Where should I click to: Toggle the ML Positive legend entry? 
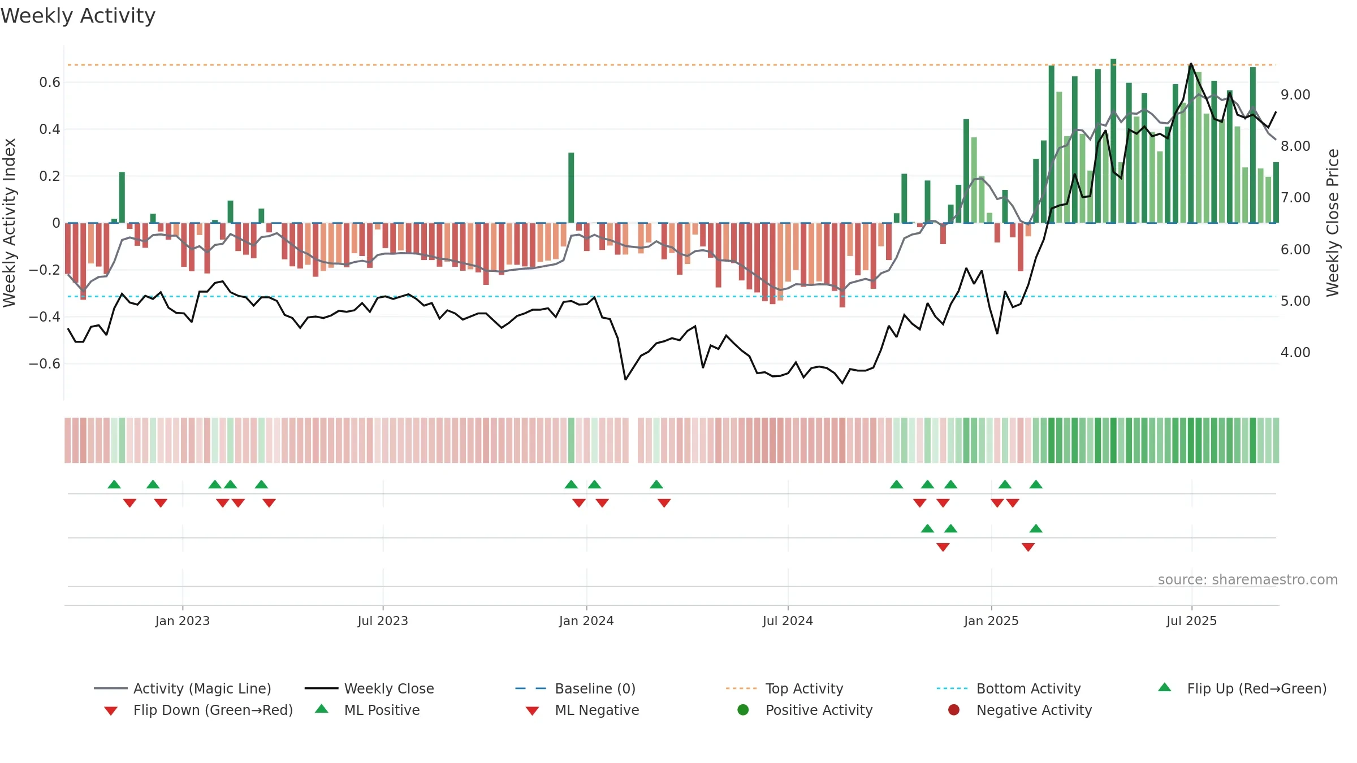tap(368, 710)
